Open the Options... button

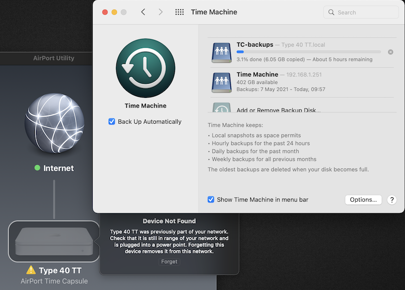click(x=363, y=200)
